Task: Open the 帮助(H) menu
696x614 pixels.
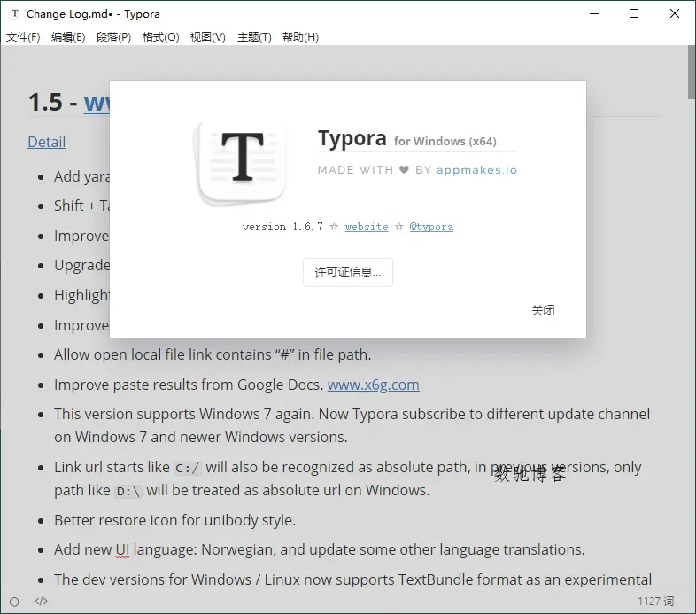Action: (300, 37)
